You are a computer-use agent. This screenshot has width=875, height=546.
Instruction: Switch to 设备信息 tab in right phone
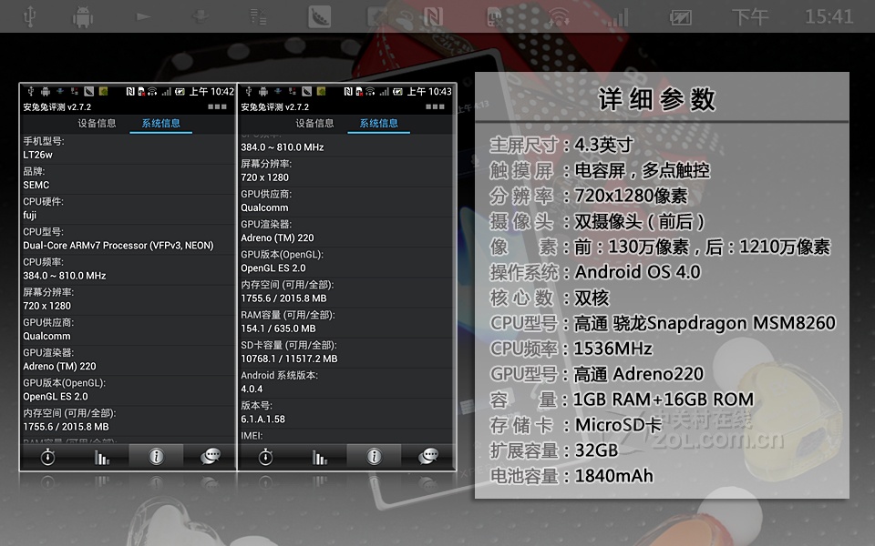point(314,124)
